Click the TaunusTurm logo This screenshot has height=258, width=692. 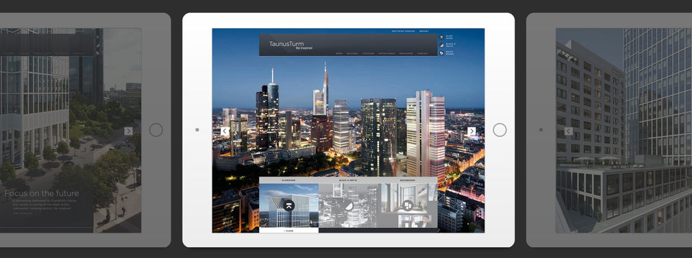291,45
